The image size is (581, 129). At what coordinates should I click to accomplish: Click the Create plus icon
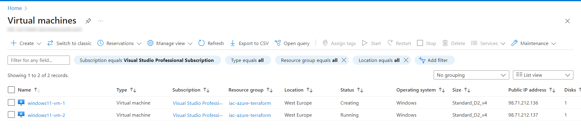click(x=14, y=43)
